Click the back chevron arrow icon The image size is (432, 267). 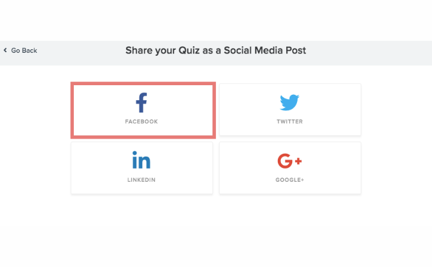point(5,50)
